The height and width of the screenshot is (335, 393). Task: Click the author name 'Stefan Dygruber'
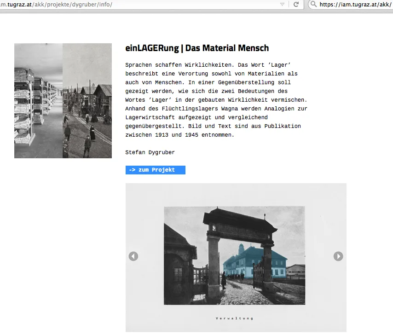pyautogui.click(x=150, y=152)
